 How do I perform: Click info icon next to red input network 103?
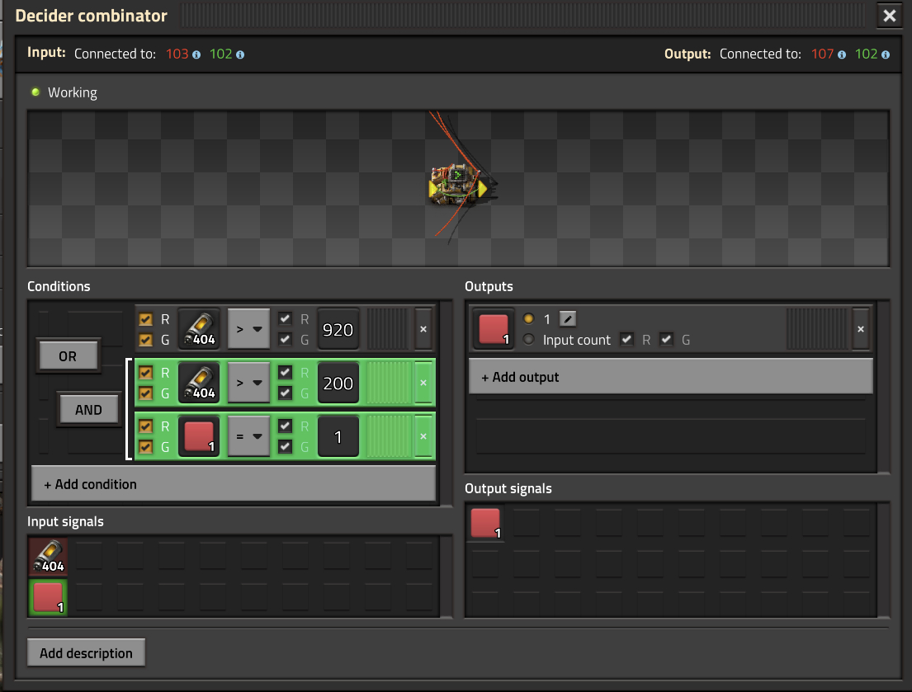(x=196, y=54)
